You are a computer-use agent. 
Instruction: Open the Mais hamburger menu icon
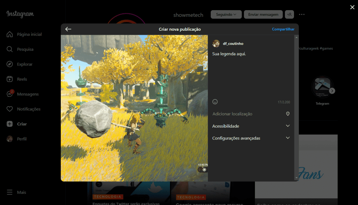(x=9, y=192)
